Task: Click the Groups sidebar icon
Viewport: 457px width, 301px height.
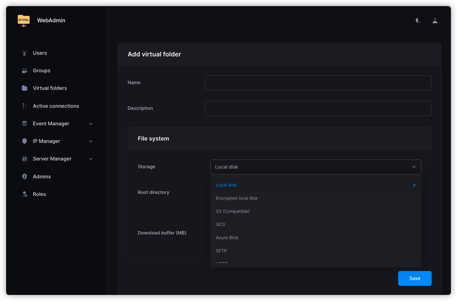Action: tap(24, 71)
